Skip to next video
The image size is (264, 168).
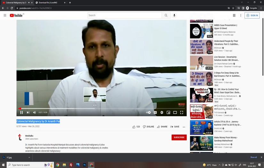[28, 112]
